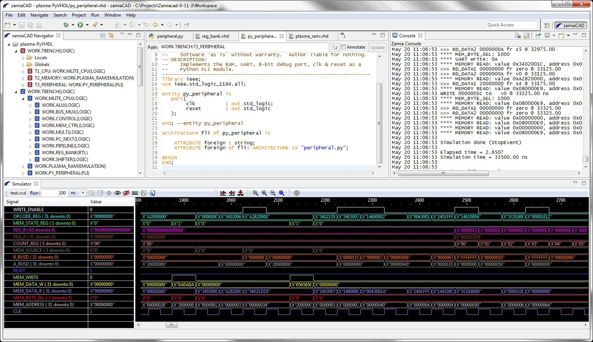Open the ns time unit dropdown

click(83, 193)
